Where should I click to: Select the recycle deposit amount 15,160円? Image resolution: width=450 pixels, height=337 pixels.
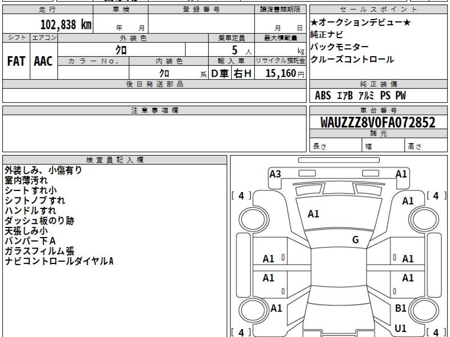[285, 73]
